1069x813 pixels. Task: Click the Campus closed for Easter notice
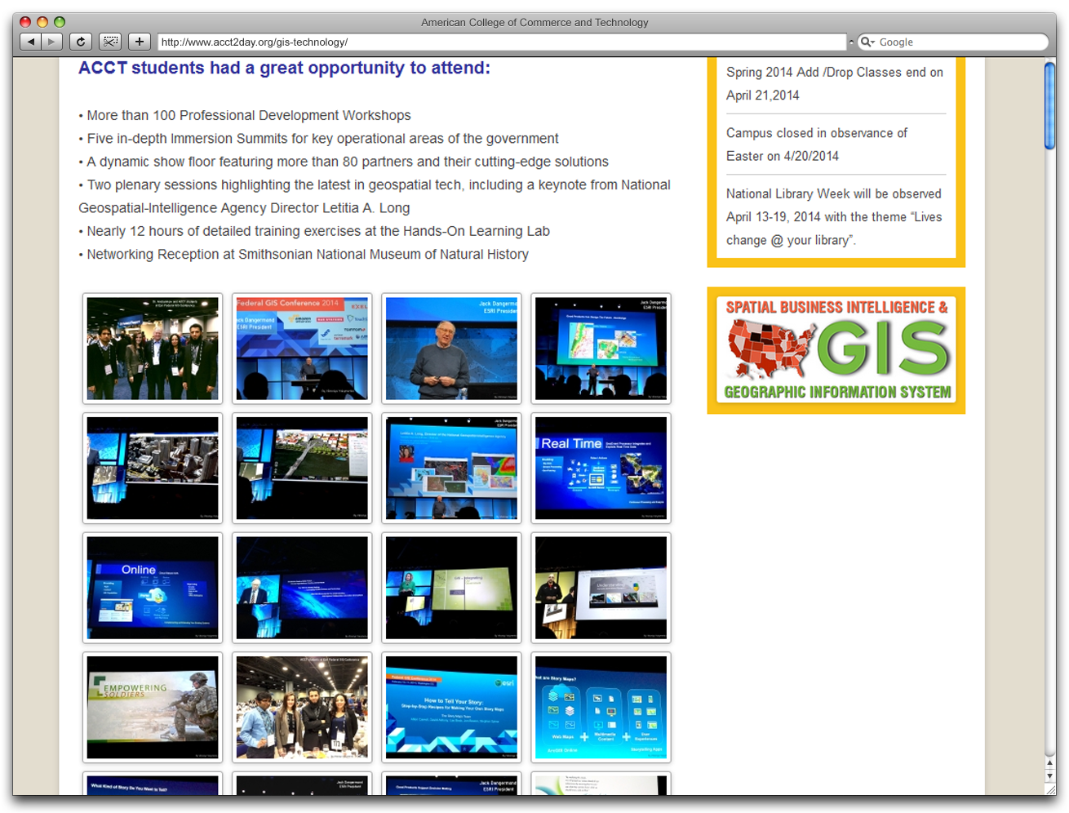click(817, 144)
